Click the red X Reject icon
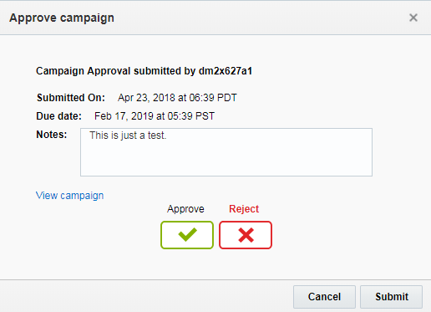 coord(246,235)
